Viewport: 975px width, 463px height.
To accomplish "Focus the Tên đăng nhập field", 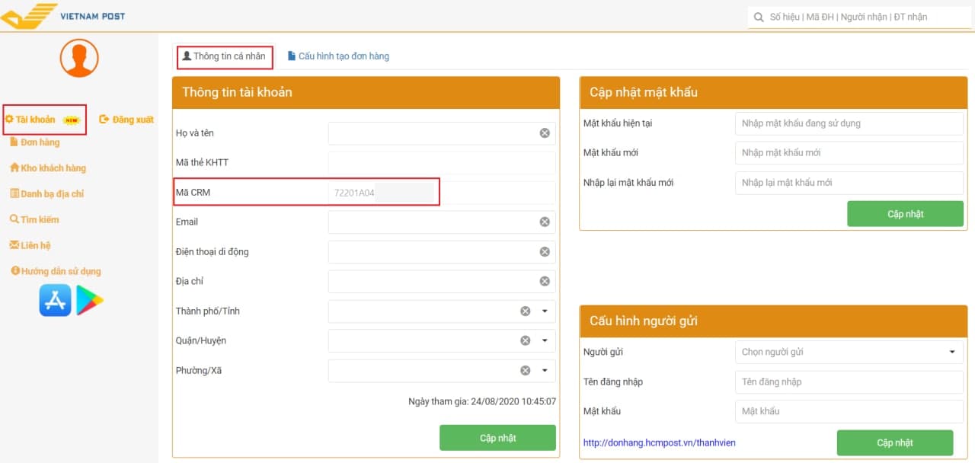I will [849, 382].
